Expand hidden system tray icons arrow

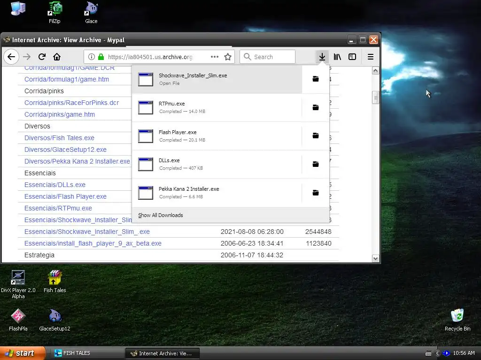(x=438, y=353)
